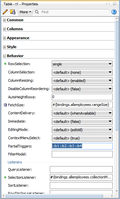Click the DisableColumnReordering label
The width and height of the screenshot is (120, 199).
point(29,89)
